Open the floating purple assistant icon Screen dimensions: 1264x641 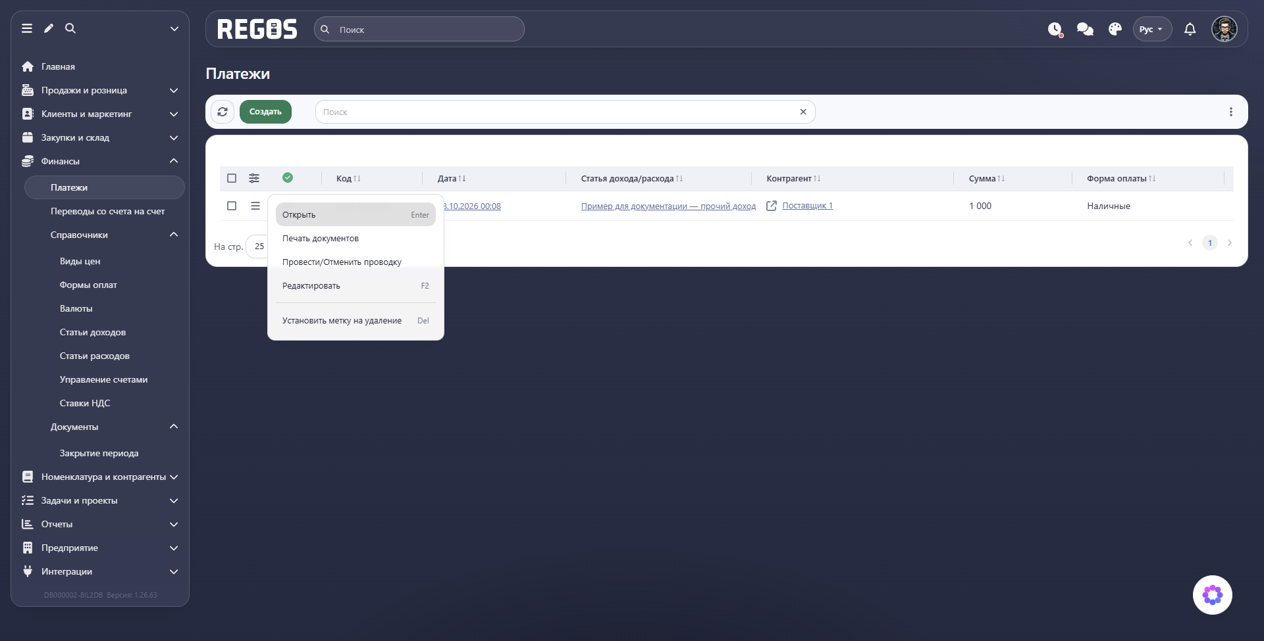coord(1212,595)
